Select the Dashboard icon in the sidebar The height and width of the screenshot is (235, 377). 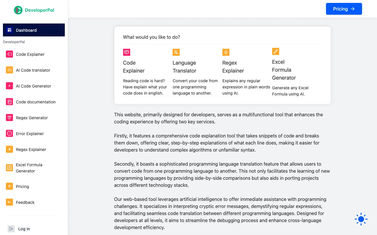[x=10, y=30]
